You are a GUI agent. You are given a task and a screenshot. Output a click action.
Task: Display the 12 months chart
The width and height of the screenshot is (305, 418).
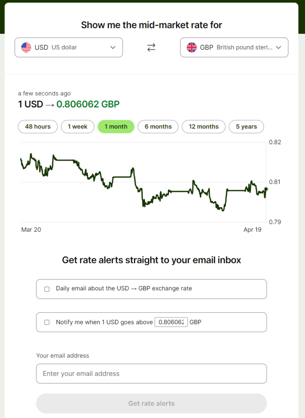click(203, 127)
